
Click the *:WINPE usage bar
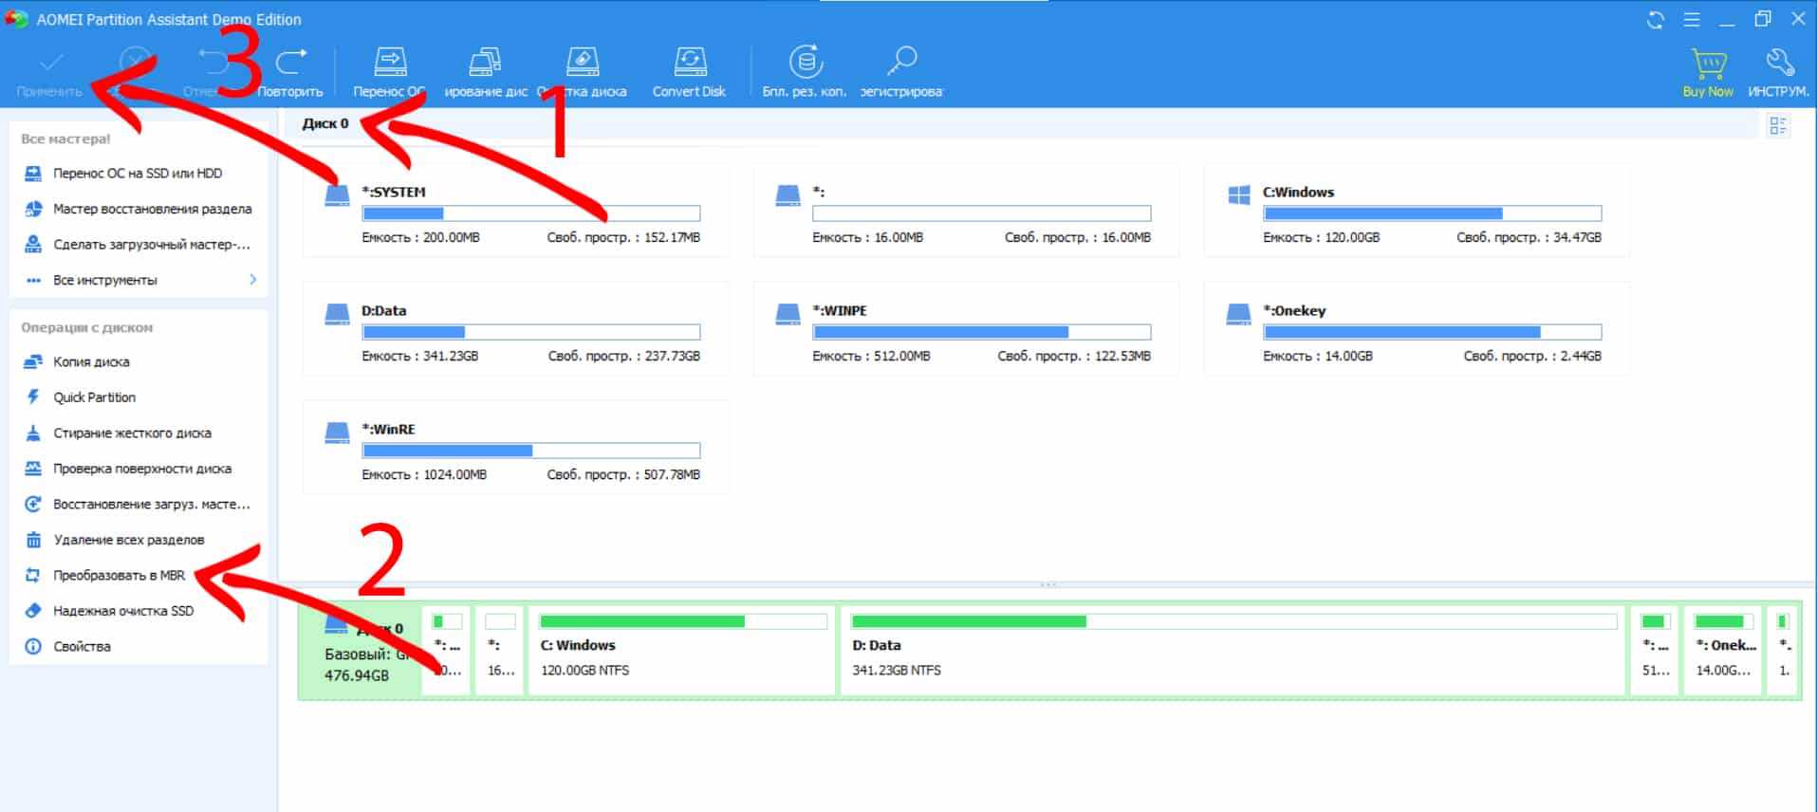click(981, 332)
